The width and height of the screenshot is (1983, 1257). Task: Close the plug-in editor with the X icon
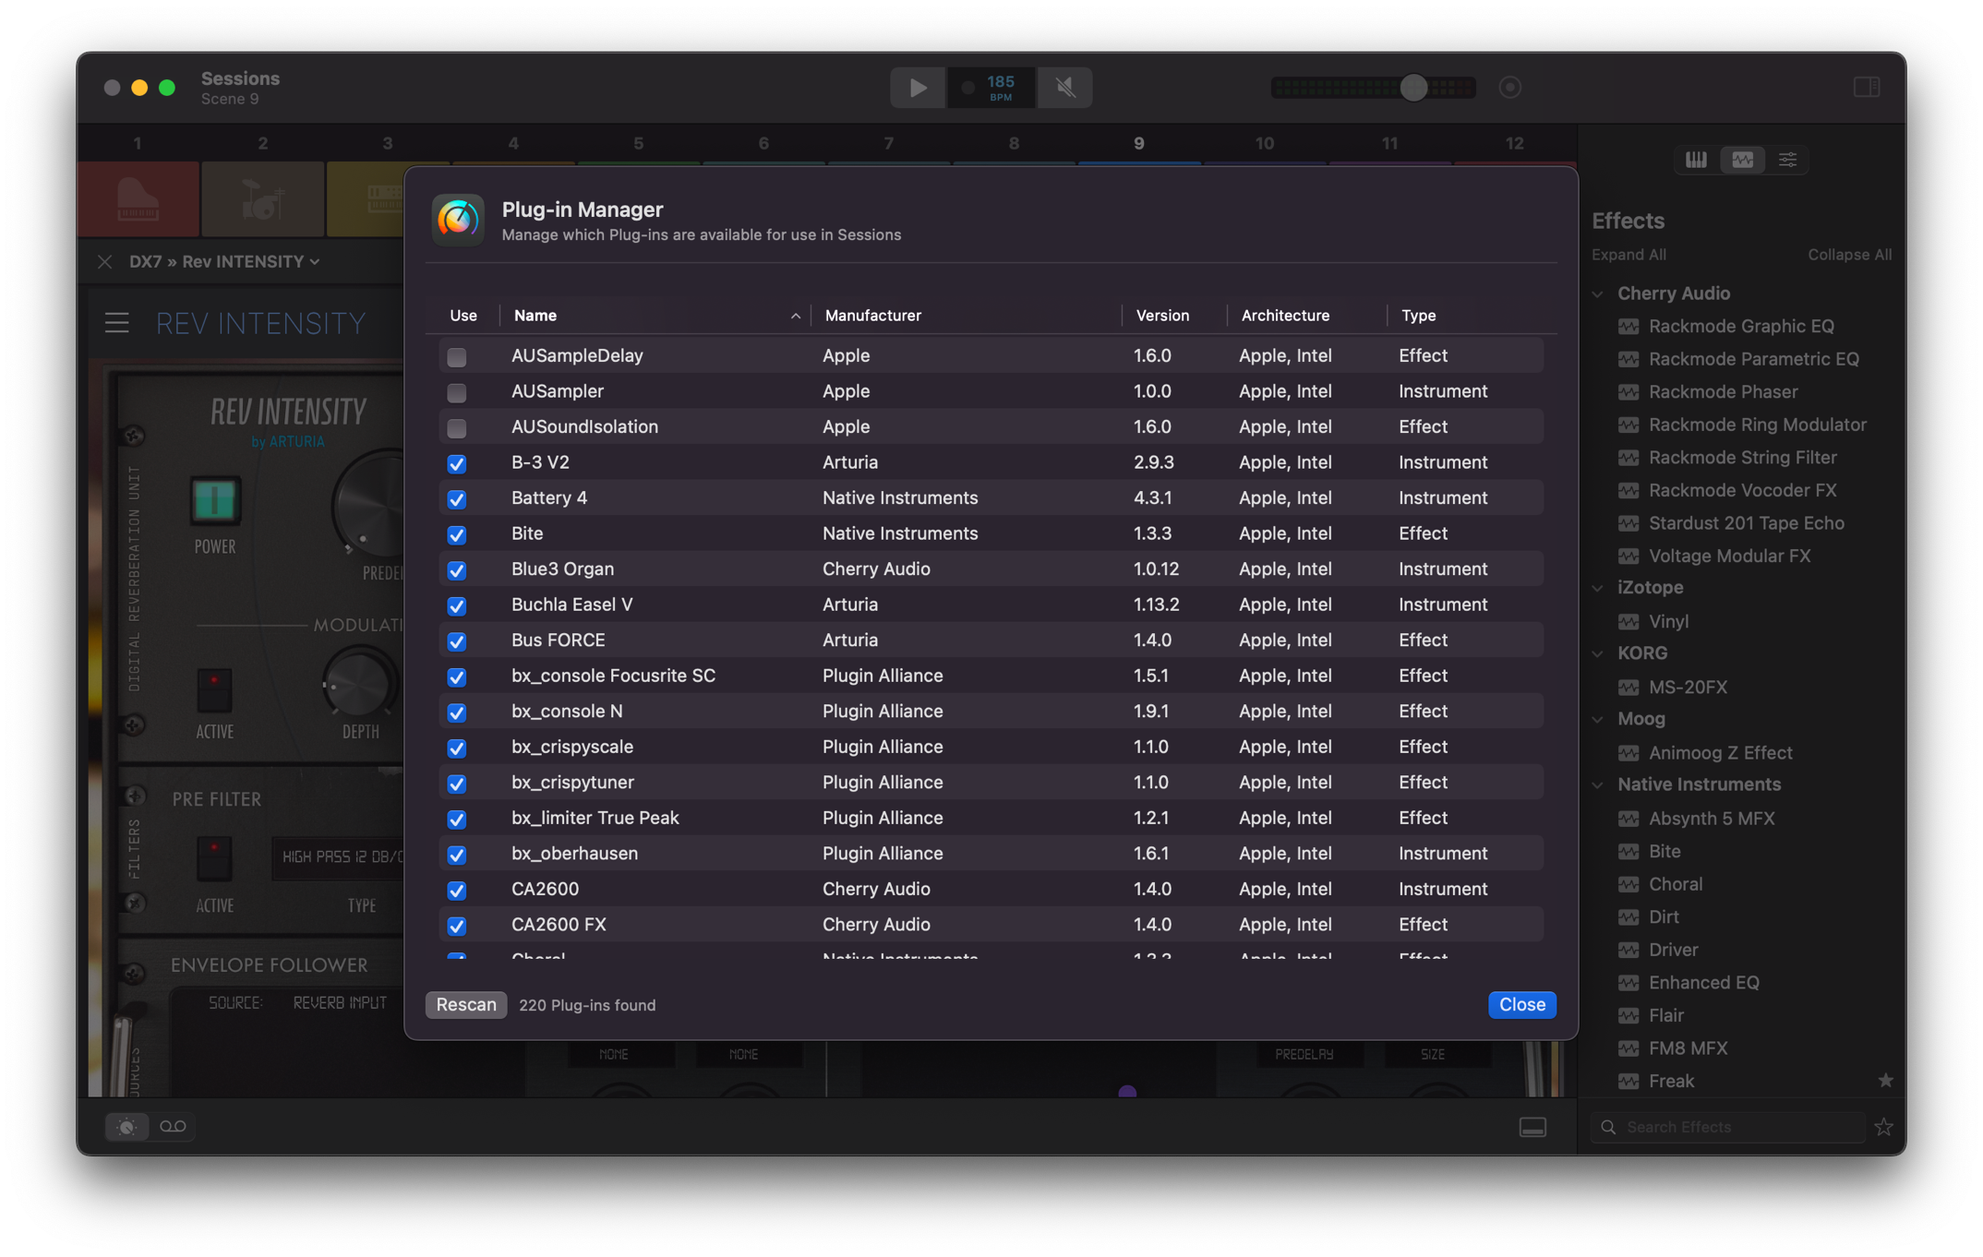(104, 262)
